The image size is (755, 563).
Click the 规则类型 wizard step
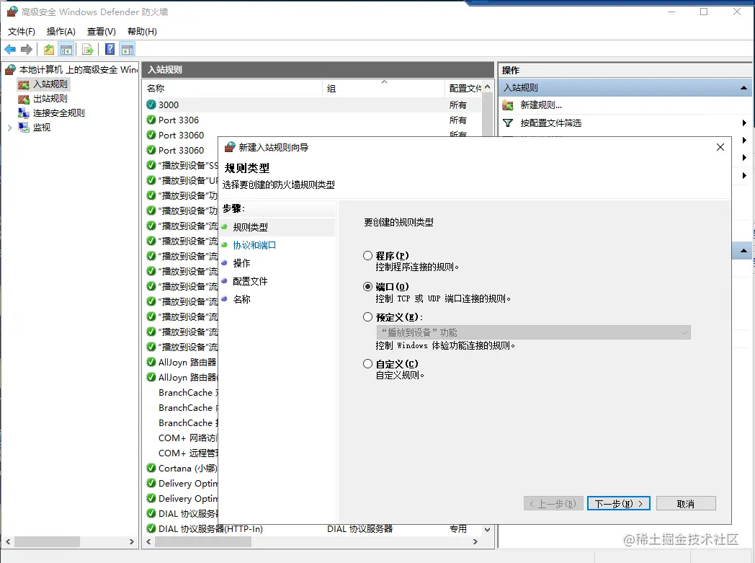coord(251,227)
